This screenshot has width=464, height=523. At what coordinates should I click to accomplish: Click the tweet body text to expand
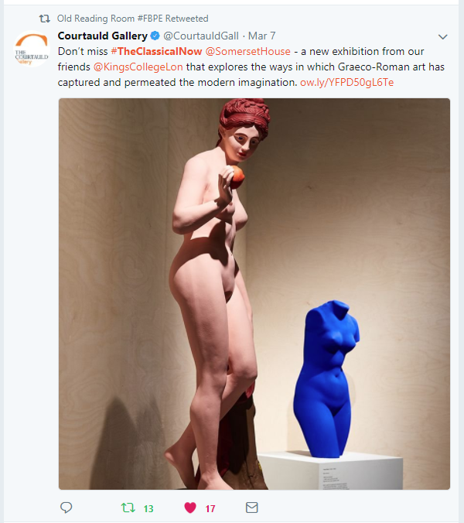(251, 67)
